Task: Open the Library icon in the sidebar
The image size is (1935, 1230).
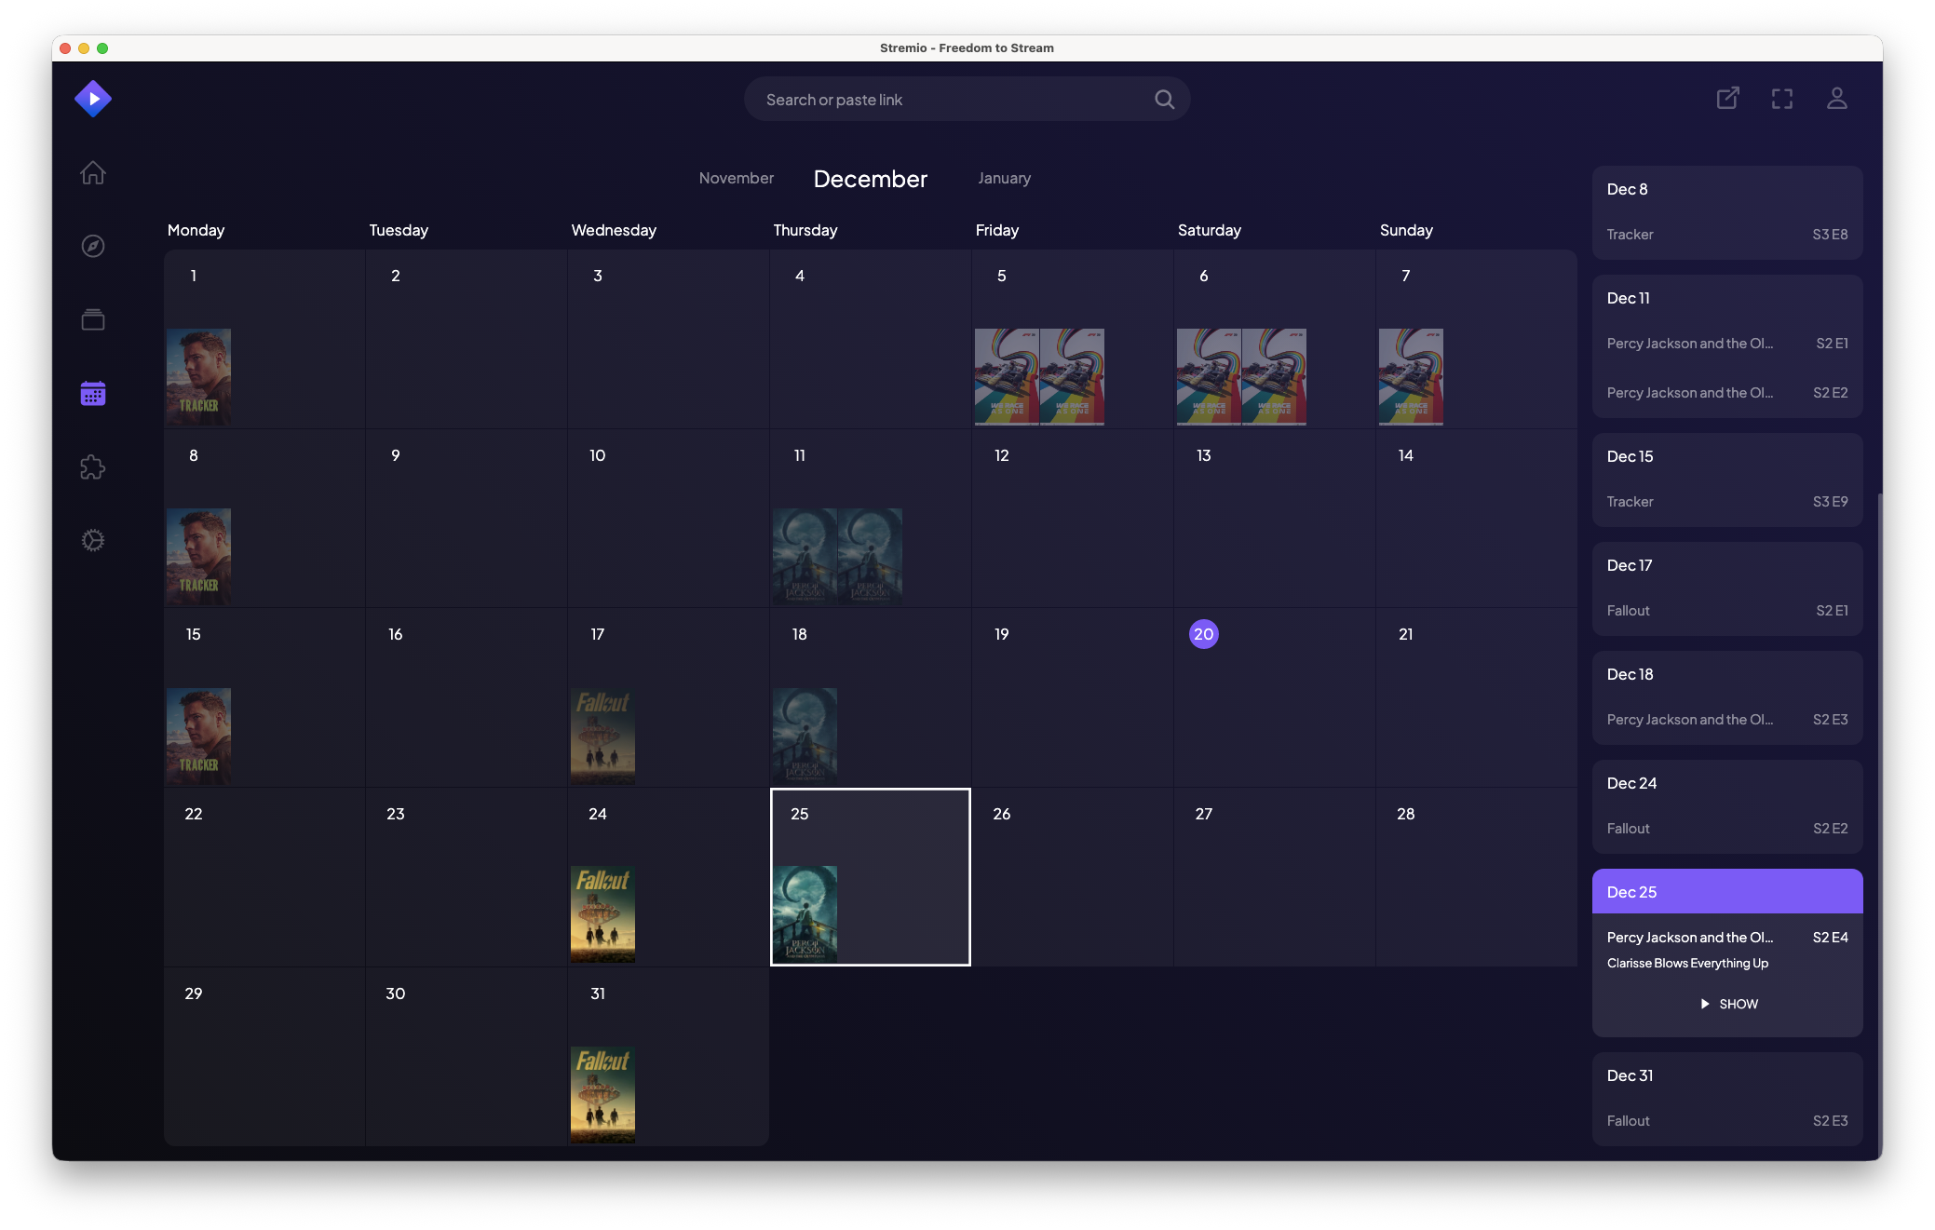Action: pos(93,319)
